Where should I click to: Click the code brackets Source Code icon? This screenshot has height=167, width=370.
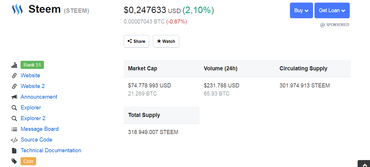14,140
